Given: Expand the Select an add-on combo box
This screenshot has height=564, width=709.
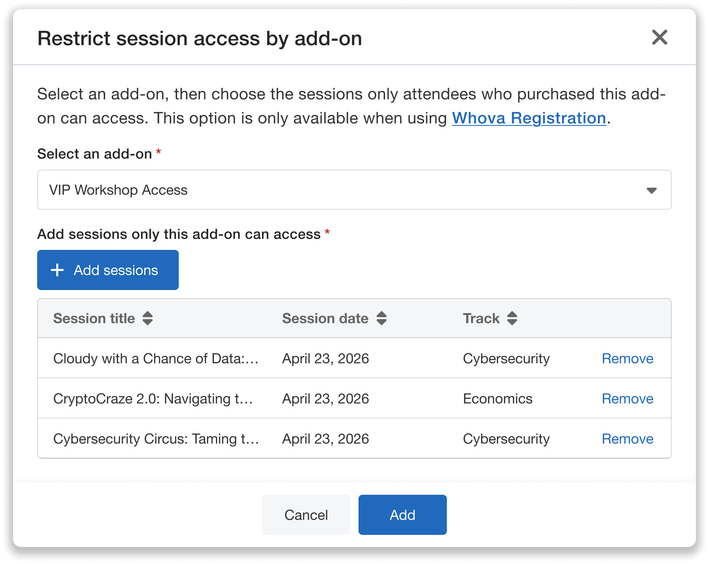Looking at the screenshot, I should [354, 190].
